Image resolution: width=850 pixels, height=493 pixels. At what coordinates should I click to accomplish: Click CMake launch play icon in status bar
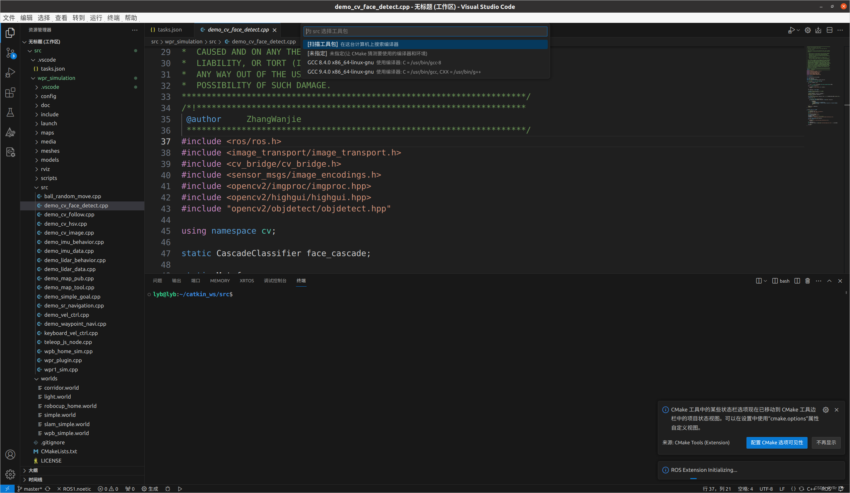(x=180, y=489)
